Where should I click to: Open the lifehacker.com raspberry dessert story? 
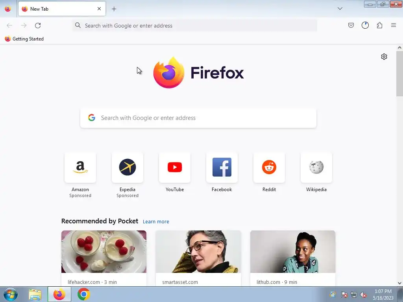pos(104,252)
